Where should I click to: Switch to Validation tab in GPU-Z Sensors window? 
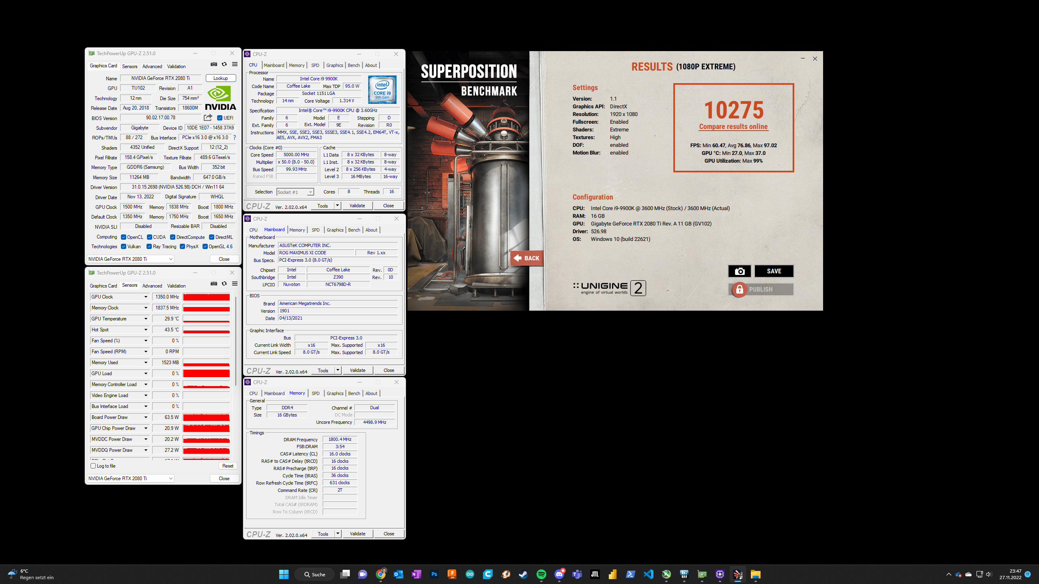pyautogui.click(x=177, y=286)
